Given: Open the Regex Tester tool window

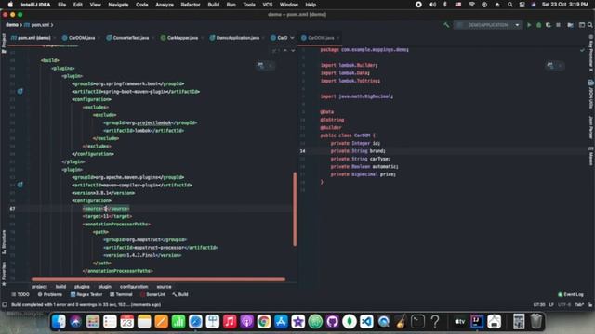Looking at the screenshot, I should pyautogui.click(x=86, y=294).
